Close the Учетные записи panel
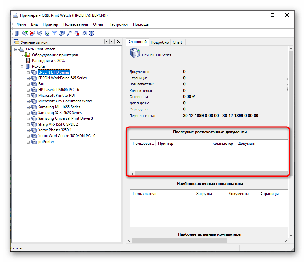Viewport: 305px width, 262px height. click(x=118, y=41)
